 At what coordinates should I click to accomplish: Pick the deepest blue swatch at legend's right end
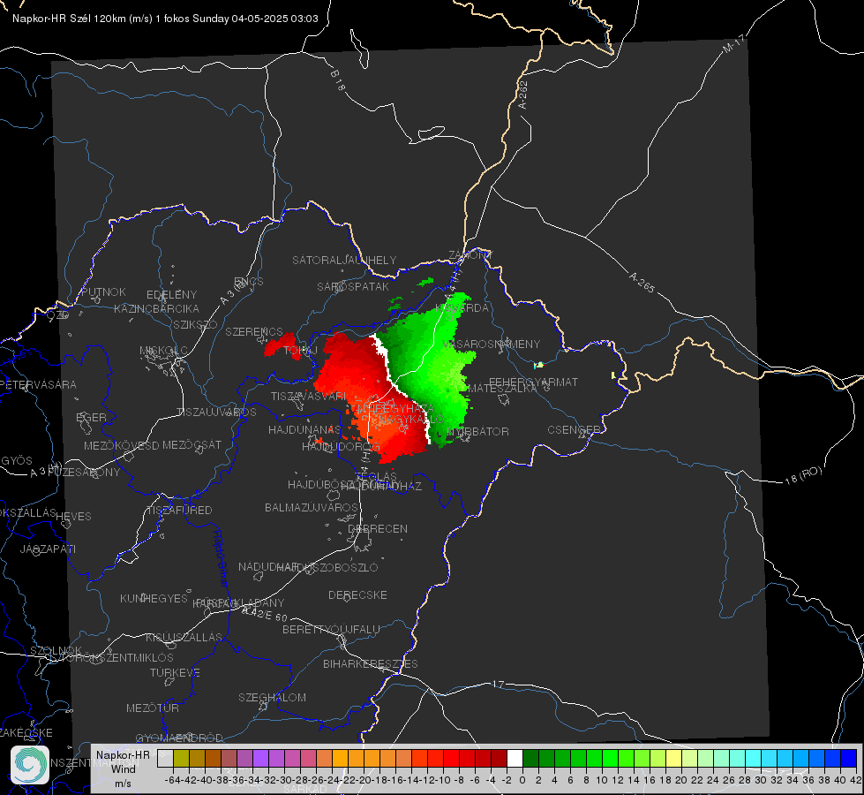[849, 759]
